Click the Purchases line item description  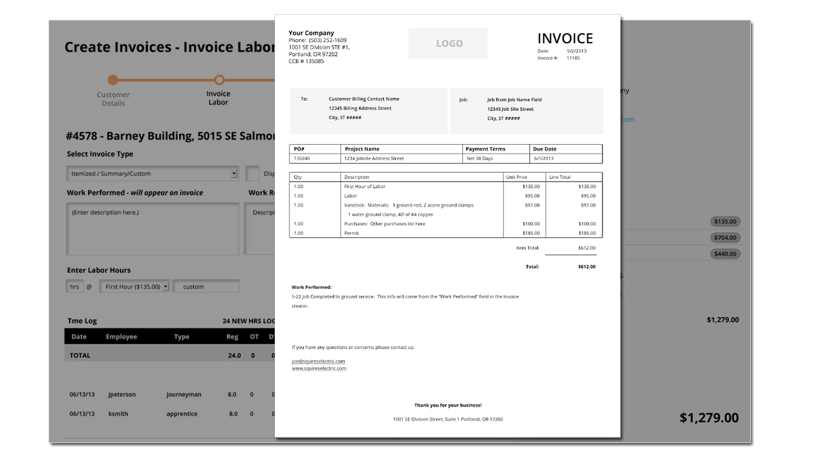point(384,224)
